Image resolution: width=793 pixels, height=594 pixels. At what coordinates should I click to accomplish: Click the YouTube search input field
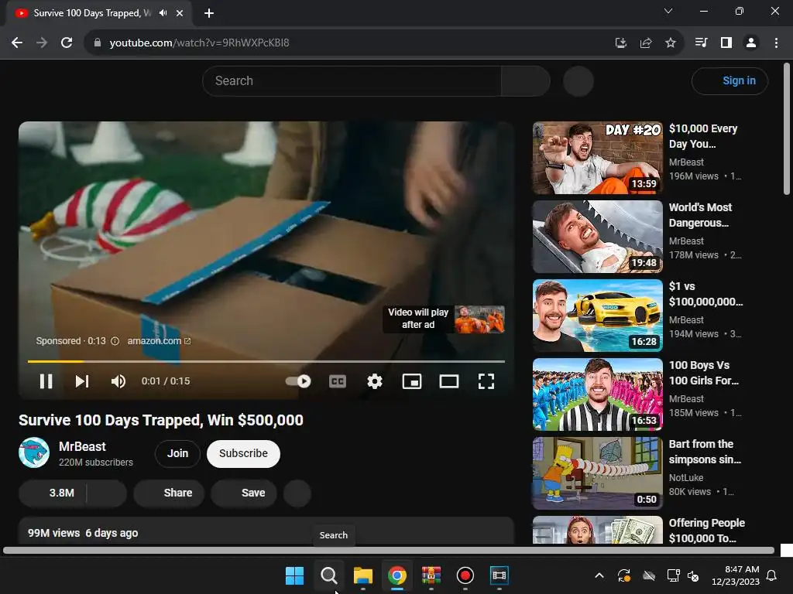pos(352,80)
